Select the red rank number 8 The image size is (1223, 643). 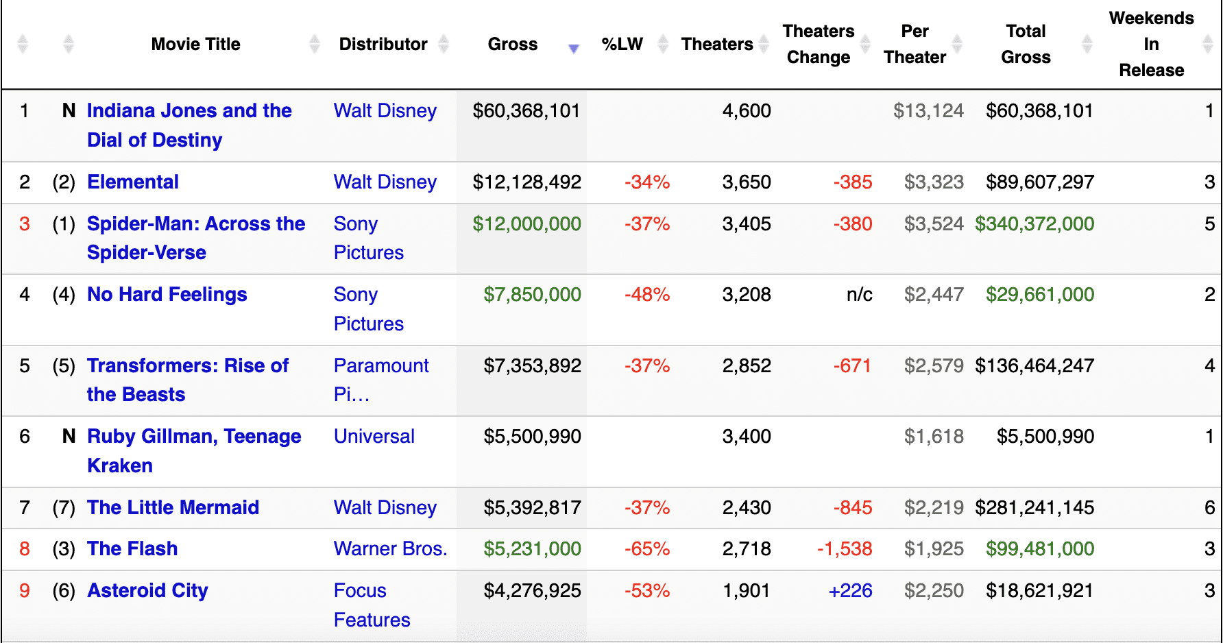tap(25, 548)
